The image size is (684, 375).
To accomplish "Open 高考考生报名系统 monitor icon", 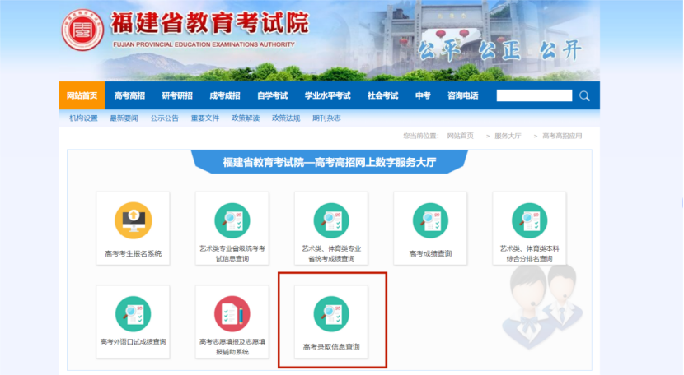I will 133,220.
